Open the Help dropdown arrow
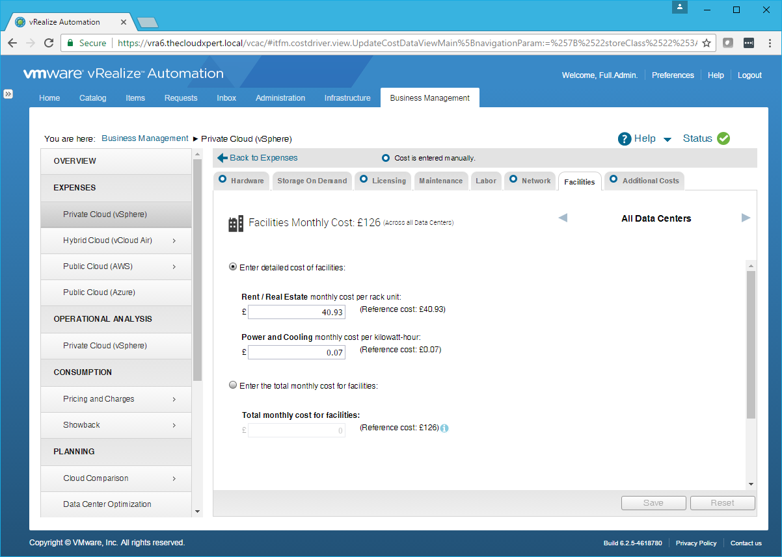Image resolution: width=782 pixels, height=557 pixels. click(667, 139)
